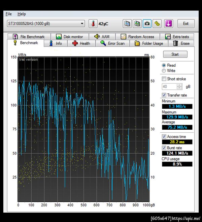Open the Health tab with red cross
The height and width of the screenshot is (222, 202).
click(81, 43)
